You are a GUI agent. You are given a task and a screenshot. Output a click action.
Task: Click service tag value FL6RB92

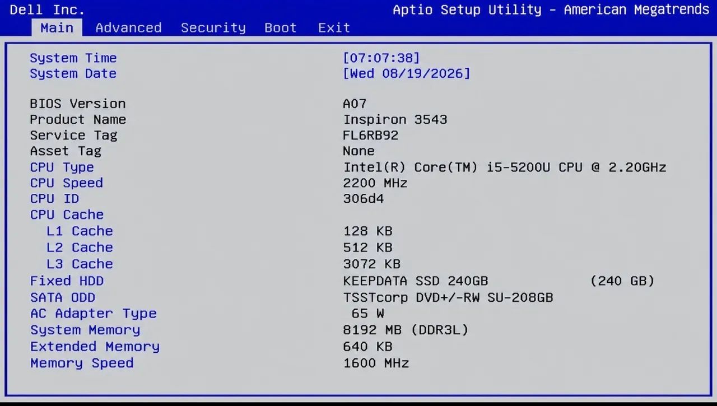[x=371, y=135]
